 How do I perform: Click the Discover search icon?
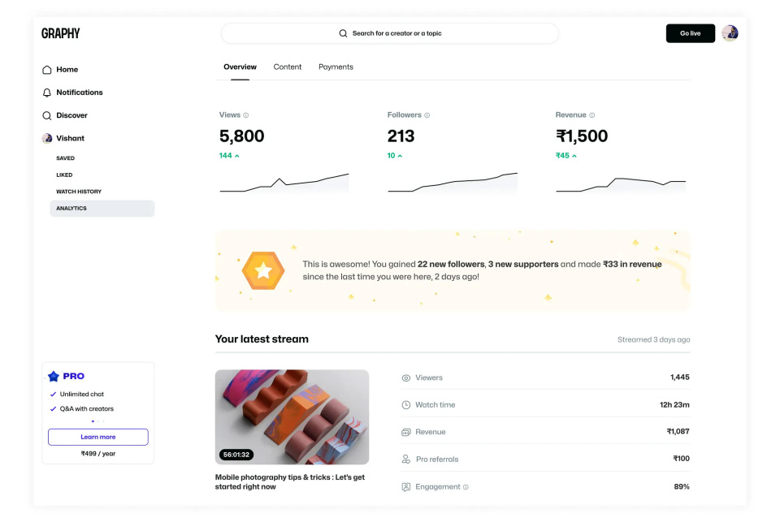(x=47, y=115)
